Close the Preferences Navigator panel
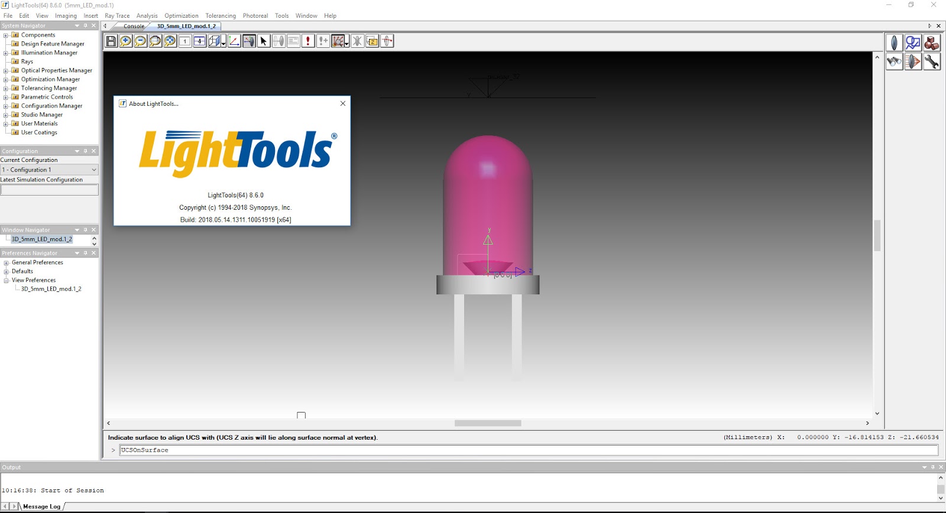The height and width of the screenshot is (513, 946). [x=93, y=253]
